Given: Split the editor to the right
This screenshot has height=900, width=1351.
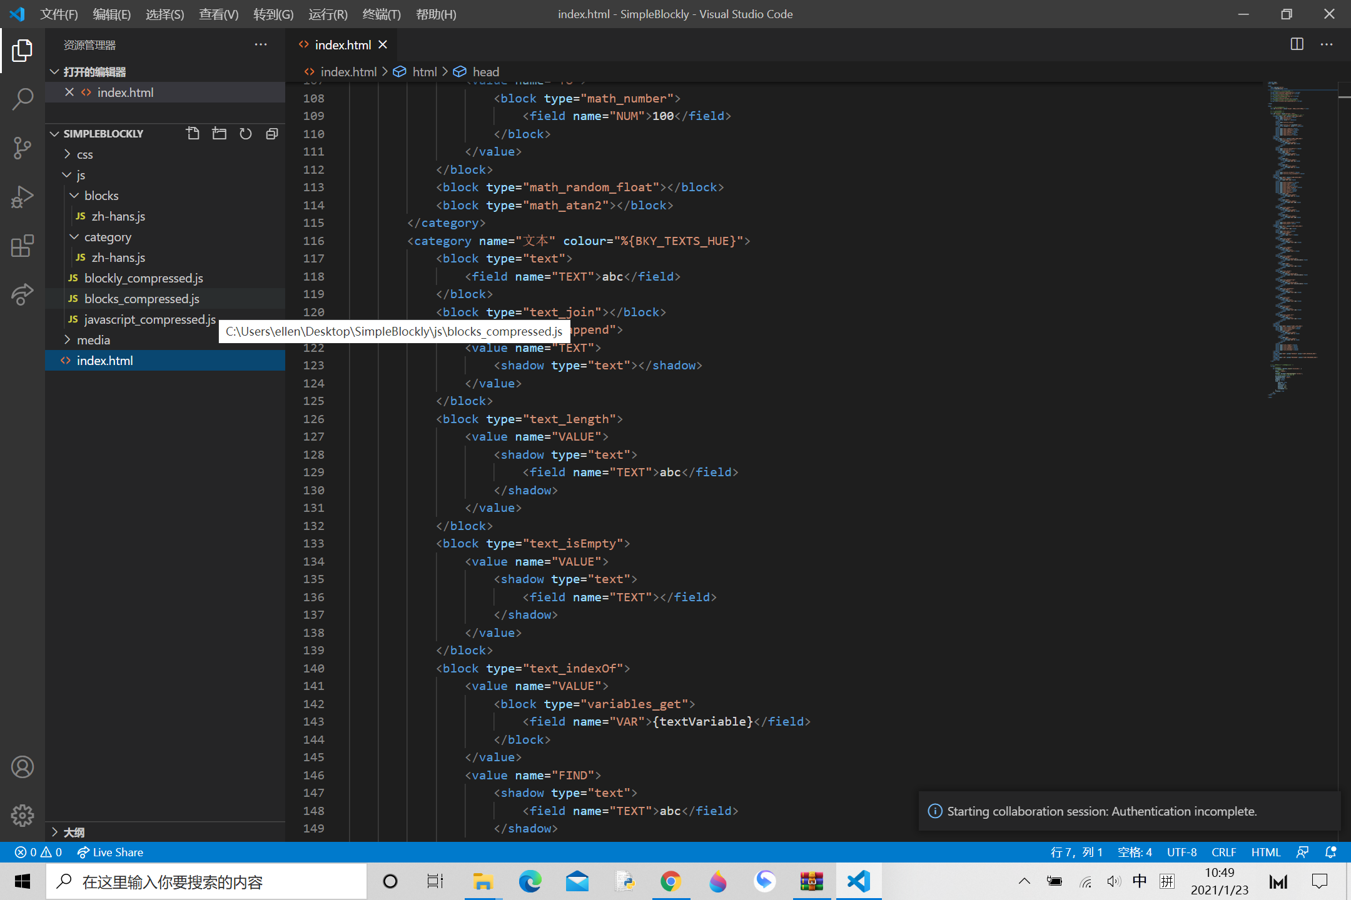Looking at the screenshot, I should 1297,44.
